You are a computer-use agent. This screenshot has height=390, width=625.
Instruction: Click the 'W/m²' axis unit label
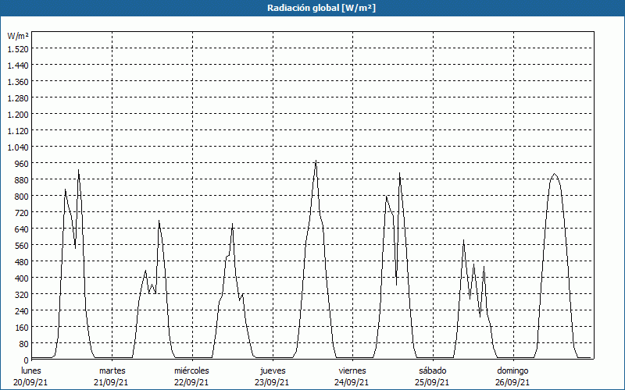pos(18,36)
